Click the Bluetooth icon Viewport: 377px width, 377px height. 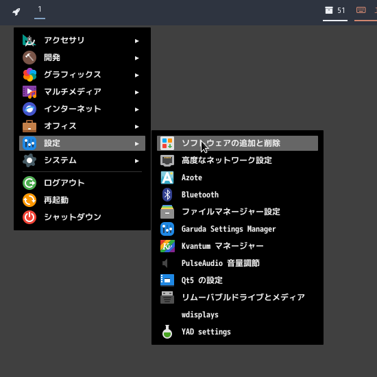(167, 195)
